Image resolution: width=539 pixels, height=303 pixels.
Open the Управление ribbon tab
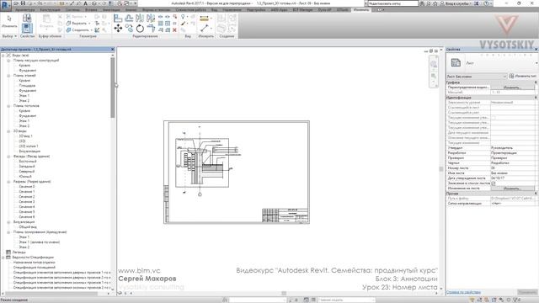(232, 9)
